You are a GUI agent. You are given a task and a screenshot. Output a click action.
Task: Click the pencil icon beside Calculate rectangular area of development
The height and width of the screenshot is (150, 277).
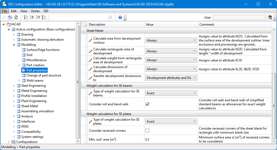tap(90, 51)
